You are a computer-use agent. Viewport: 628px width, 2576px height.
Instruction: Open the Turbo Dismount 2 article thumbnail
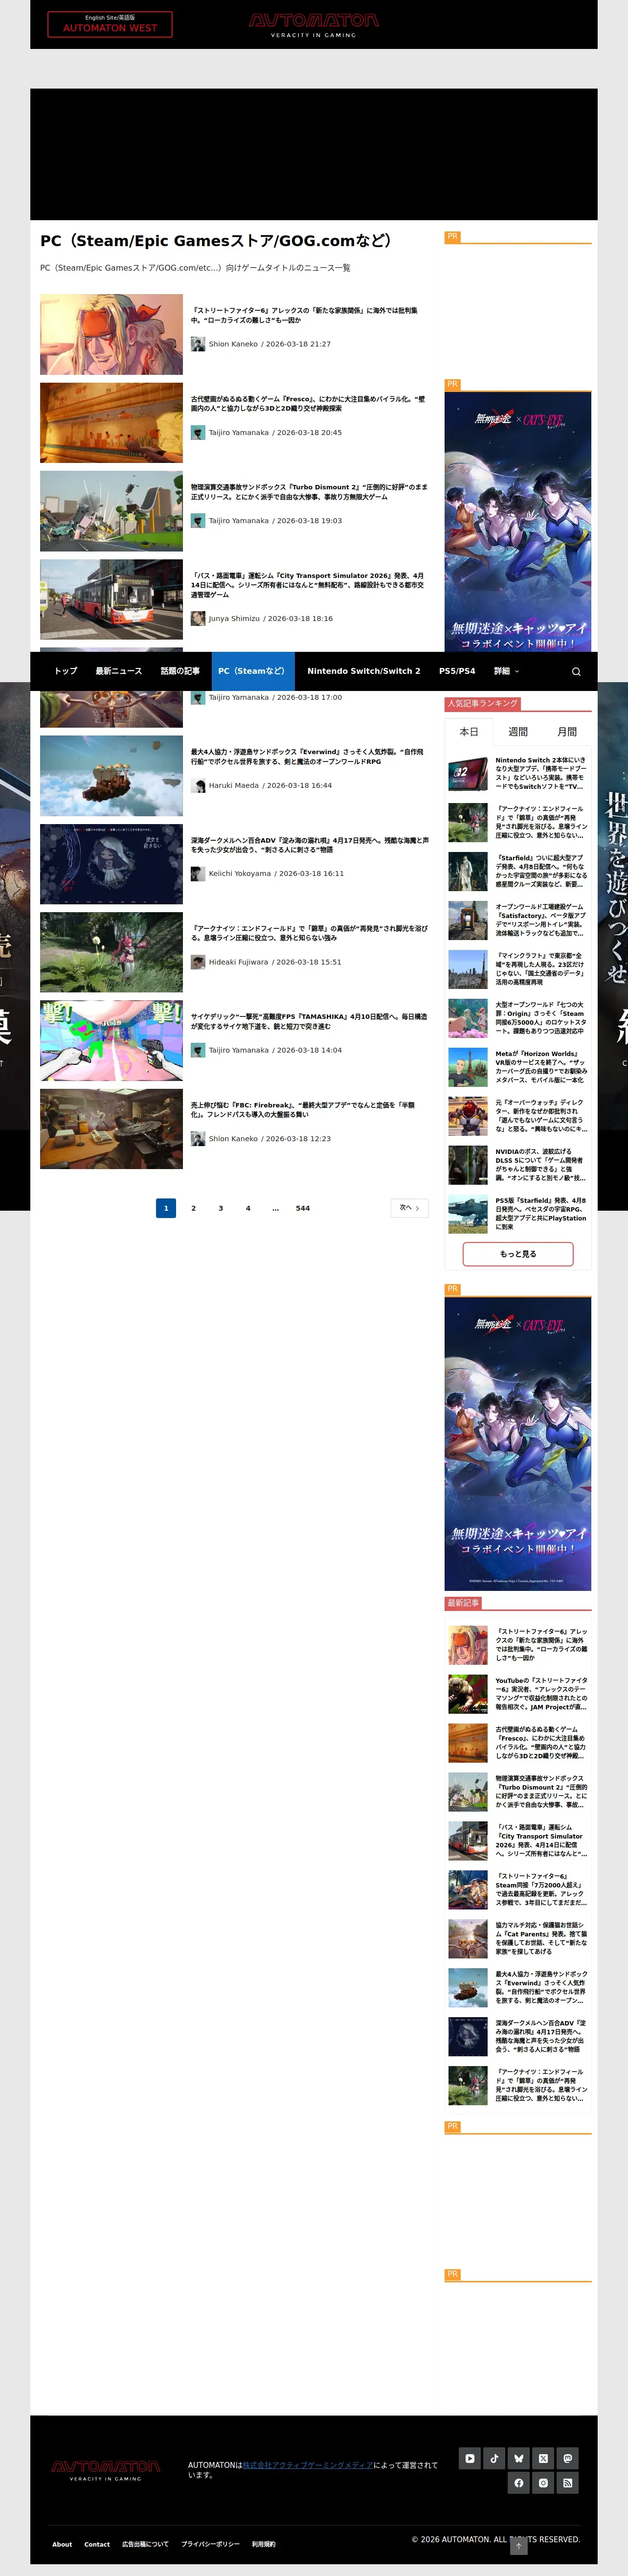(111, 511)
